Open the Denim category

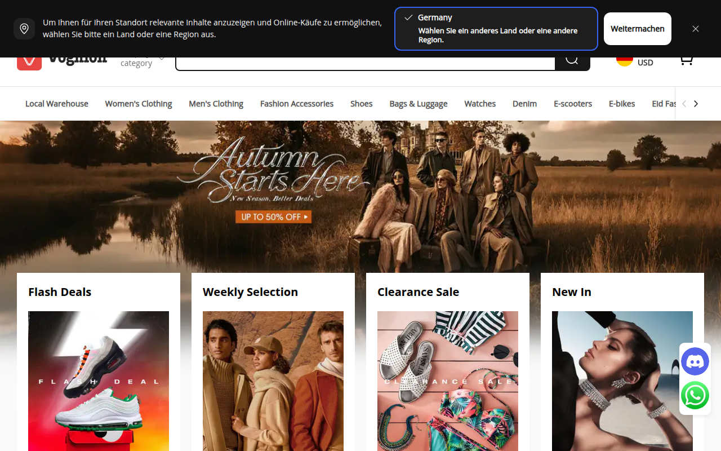[524, 104]
